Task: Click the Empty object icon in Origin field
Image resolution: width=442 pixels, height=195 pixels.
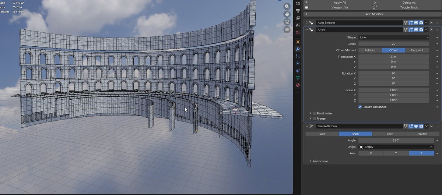Action: pos(362,147)
